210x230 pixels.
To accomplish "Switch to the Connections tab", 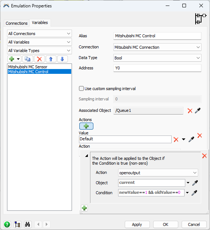I will click(x=17, y=23).
